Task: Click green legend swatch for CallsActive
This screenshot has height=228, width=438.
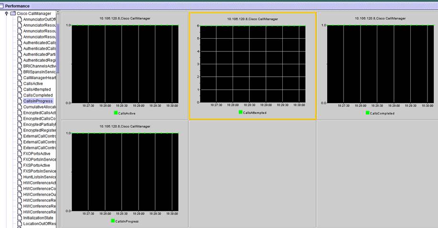Action: click(116, 113)
